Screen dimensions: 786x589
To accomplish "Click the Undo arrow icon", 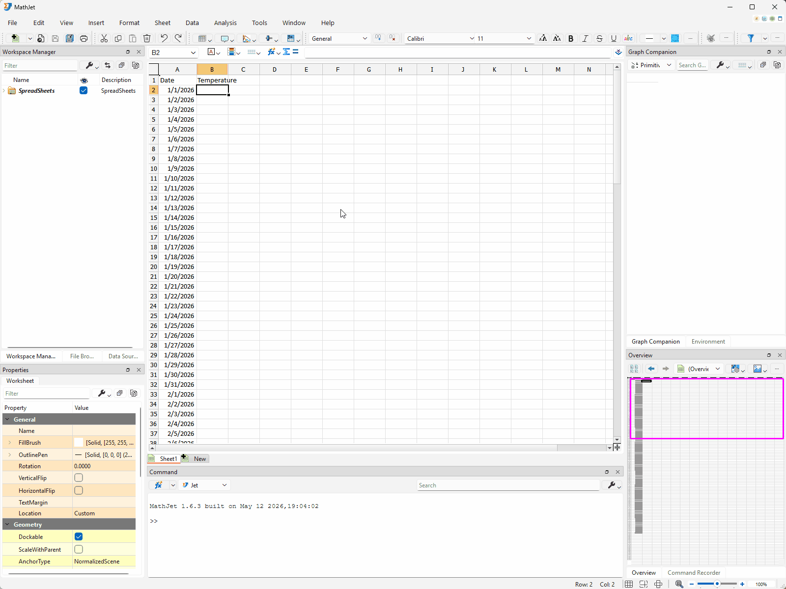I will pyautogui.click(x=164, y=38).
